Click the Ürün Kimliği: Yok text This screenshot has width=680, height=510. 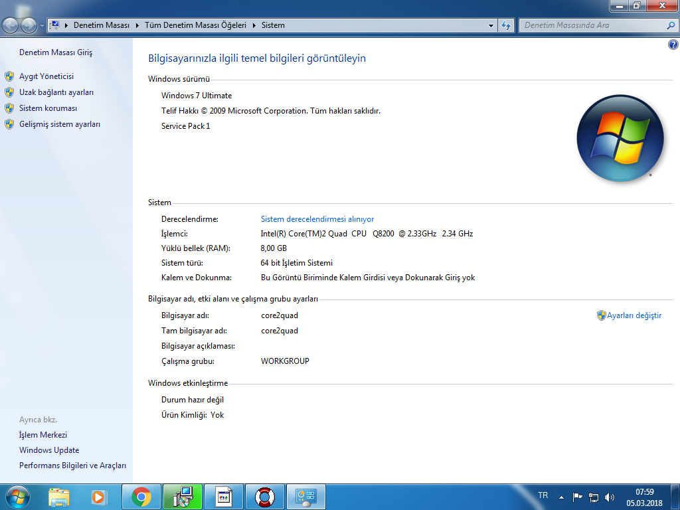click(x=193, y=414)
